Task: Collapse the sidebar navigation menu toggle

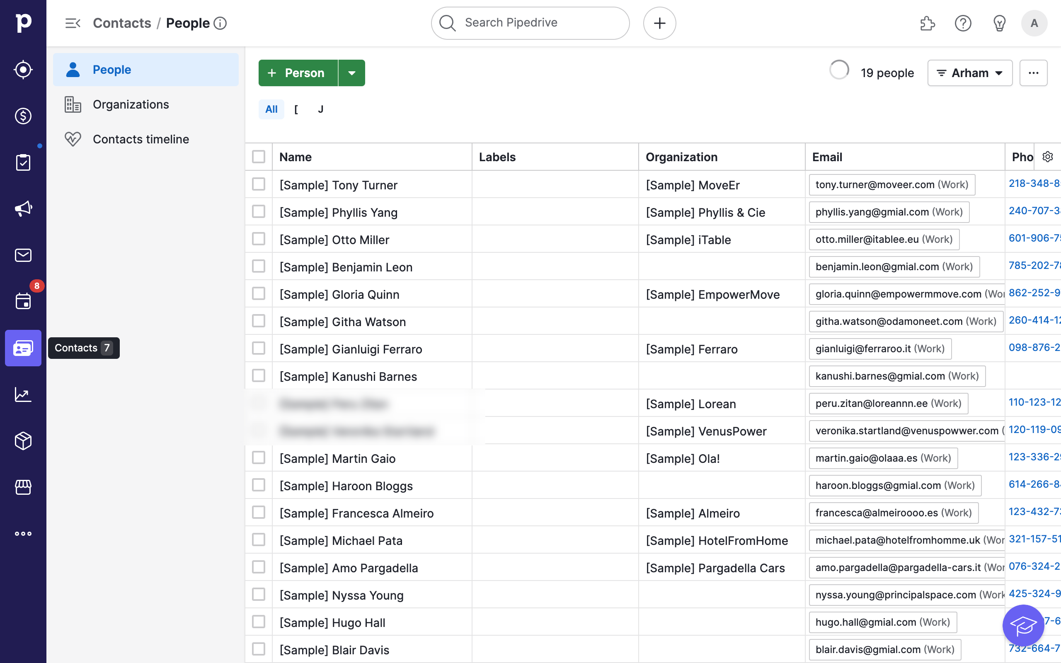Action: (73, 23)
